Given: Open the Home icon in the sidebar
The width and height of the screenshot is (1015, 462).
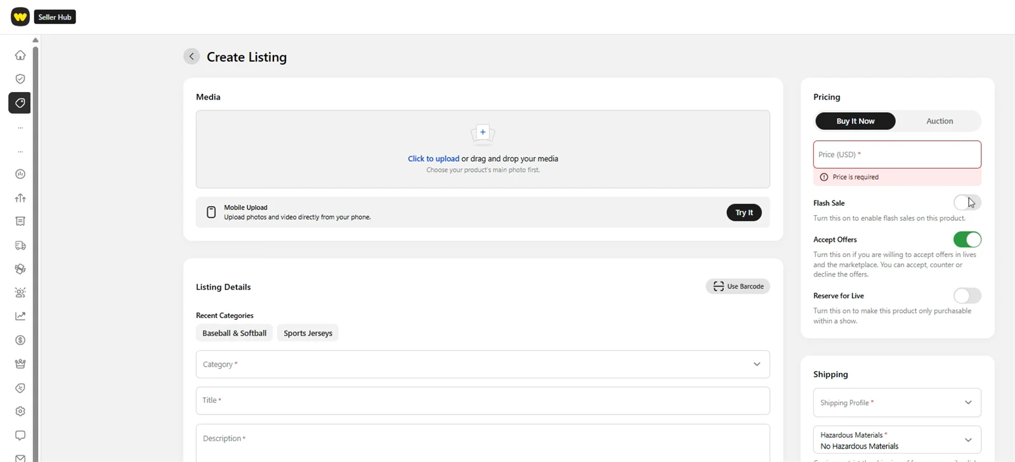Looking at the screenshot, I should click(x=20, y=55).
